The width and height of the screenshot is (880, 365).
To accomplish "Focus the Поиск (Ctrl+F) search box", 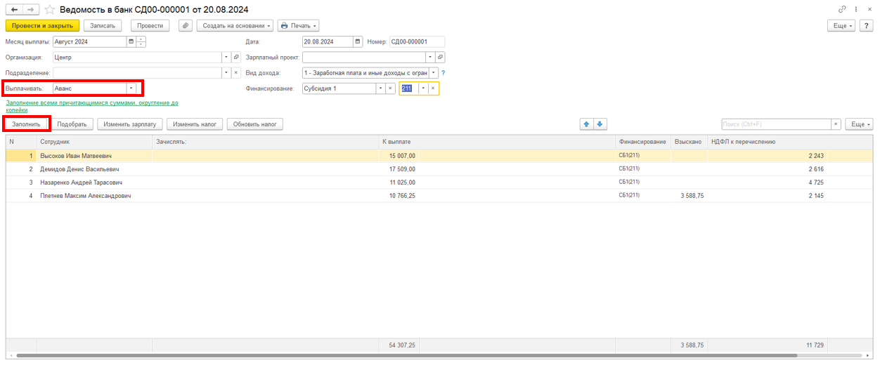I will 776,124.
